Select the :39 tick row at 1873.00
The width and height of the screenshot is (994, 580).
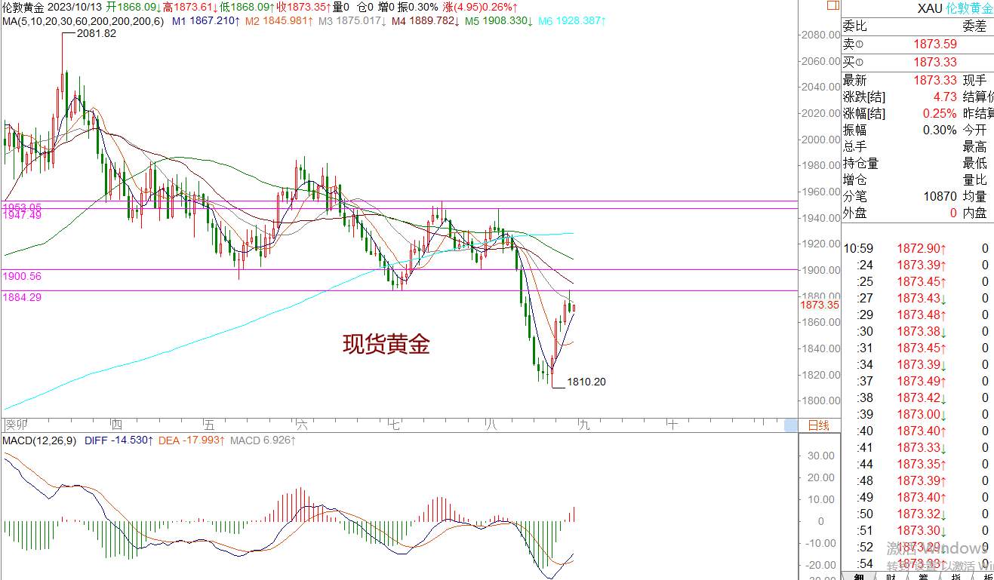click(x=918, y=414)
